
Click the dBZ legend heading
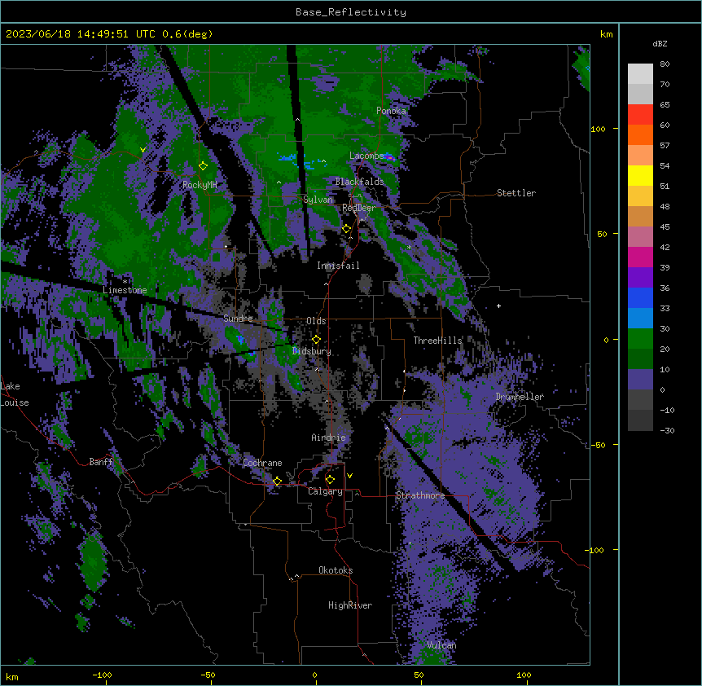click(660, 44)
